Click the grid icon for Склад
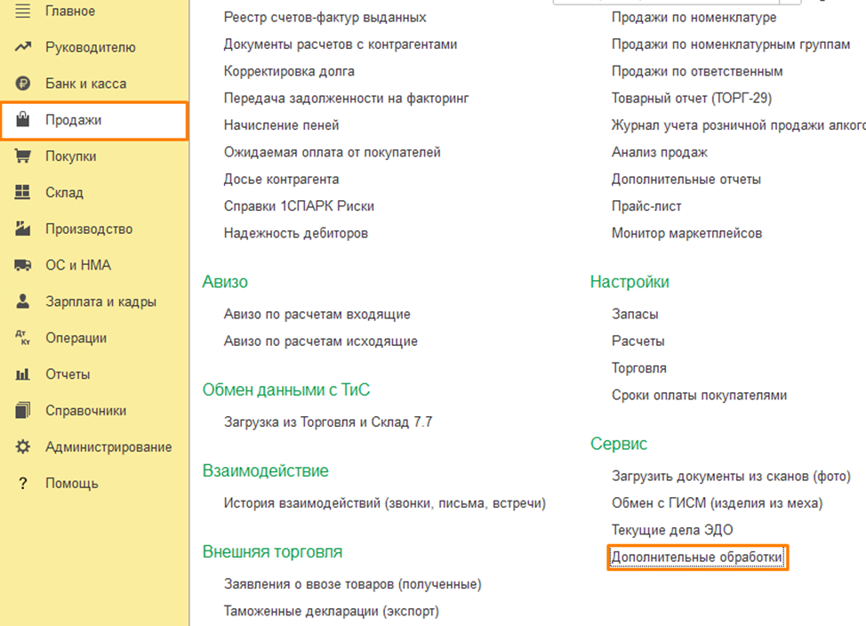 click(x=23, y=193)
